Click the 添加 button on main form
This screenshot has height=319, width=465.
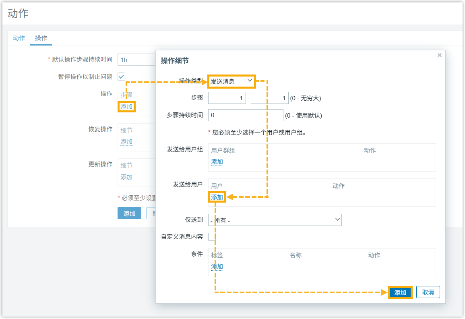coord(129,213)
